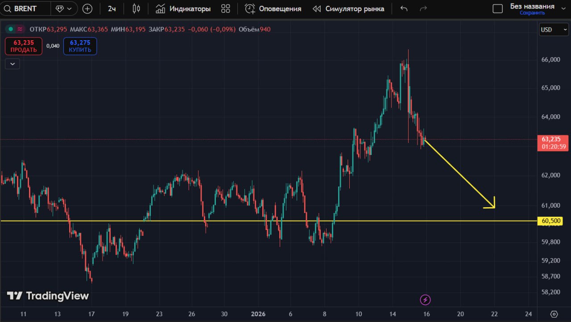Open the indicator templates grid icon

click(x=226, y=8)
